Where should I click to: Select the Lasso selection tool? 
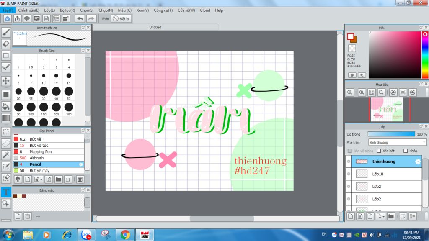pos(6,143)
